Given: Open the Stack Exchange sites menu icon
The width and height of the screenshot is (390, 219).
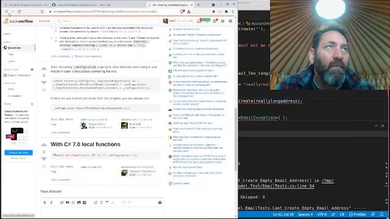Looking at the screenshot, I should [230, 21].
